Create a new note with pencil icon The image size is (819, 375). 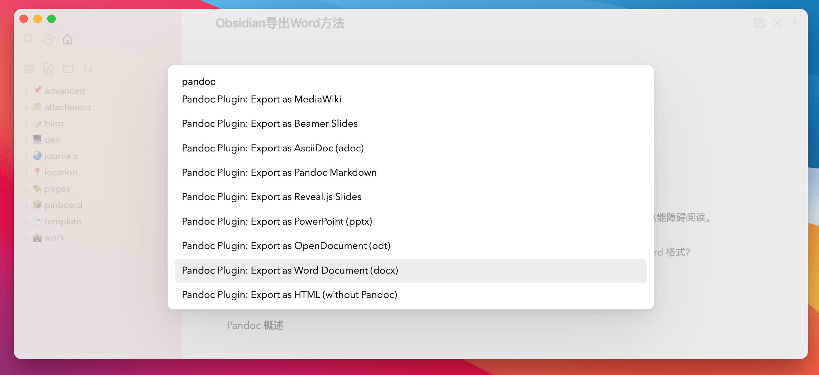pos(29,69)
